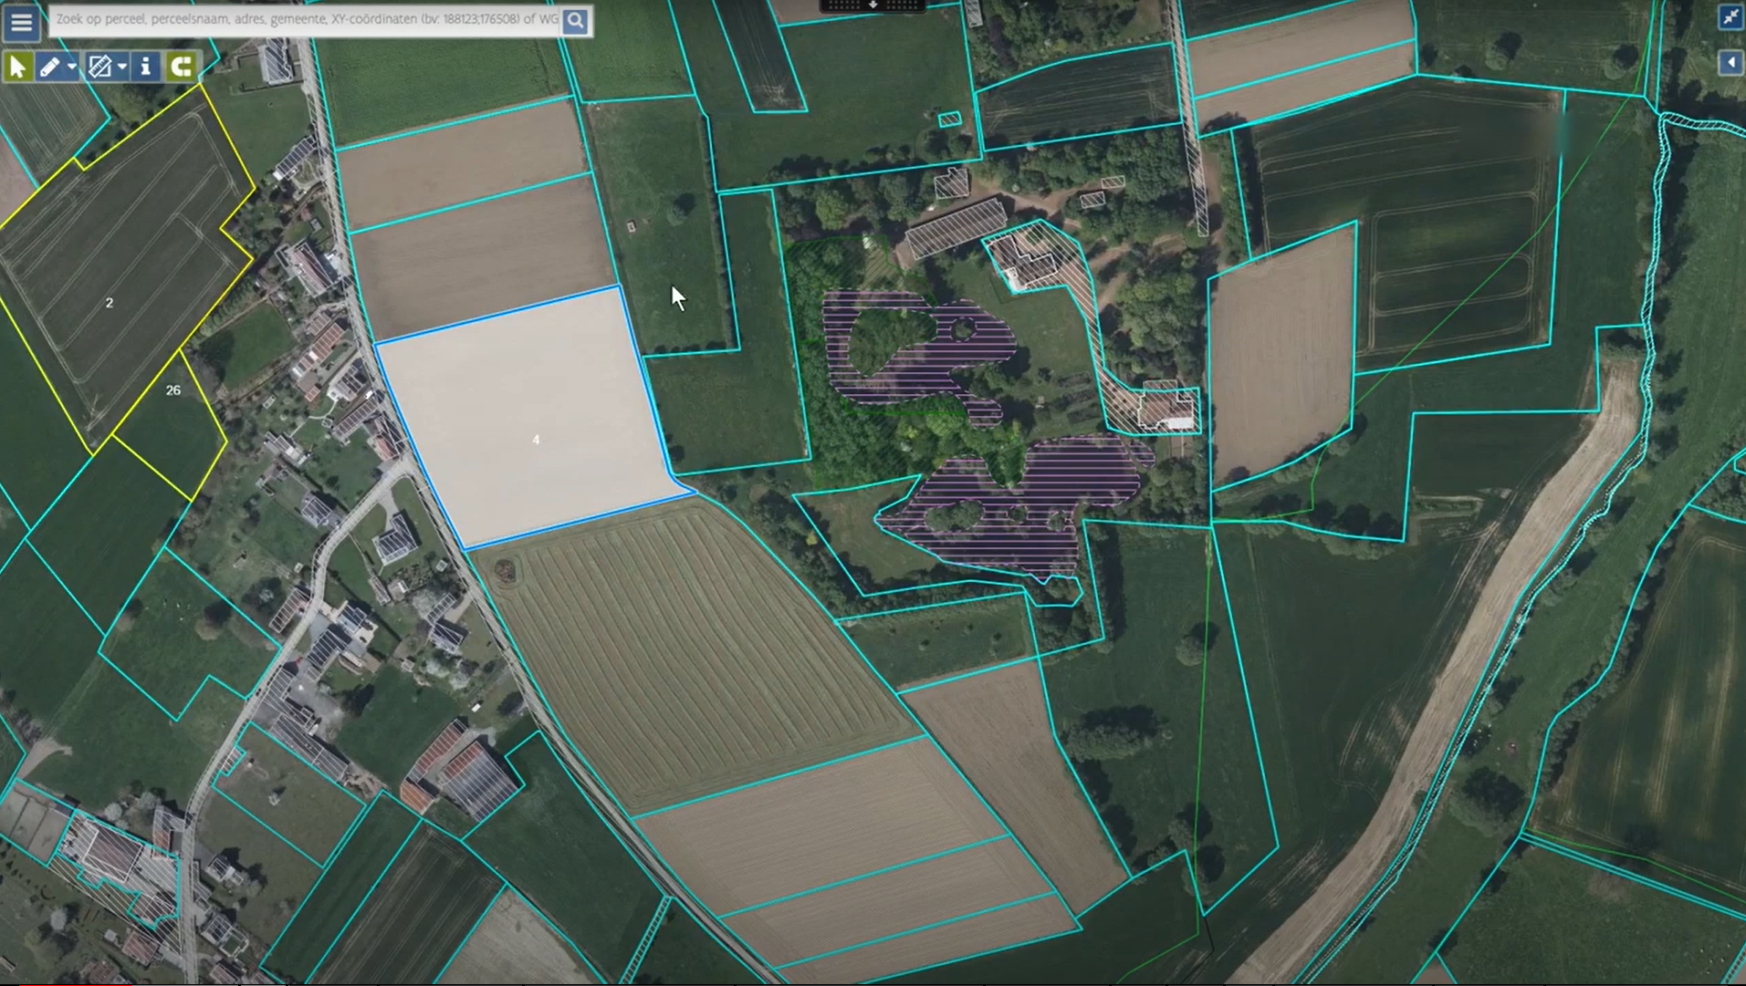The height and width of the screenshot is (986, 1746).
Task: Toggle the magnet snapping tool
Action: [182, 67]
